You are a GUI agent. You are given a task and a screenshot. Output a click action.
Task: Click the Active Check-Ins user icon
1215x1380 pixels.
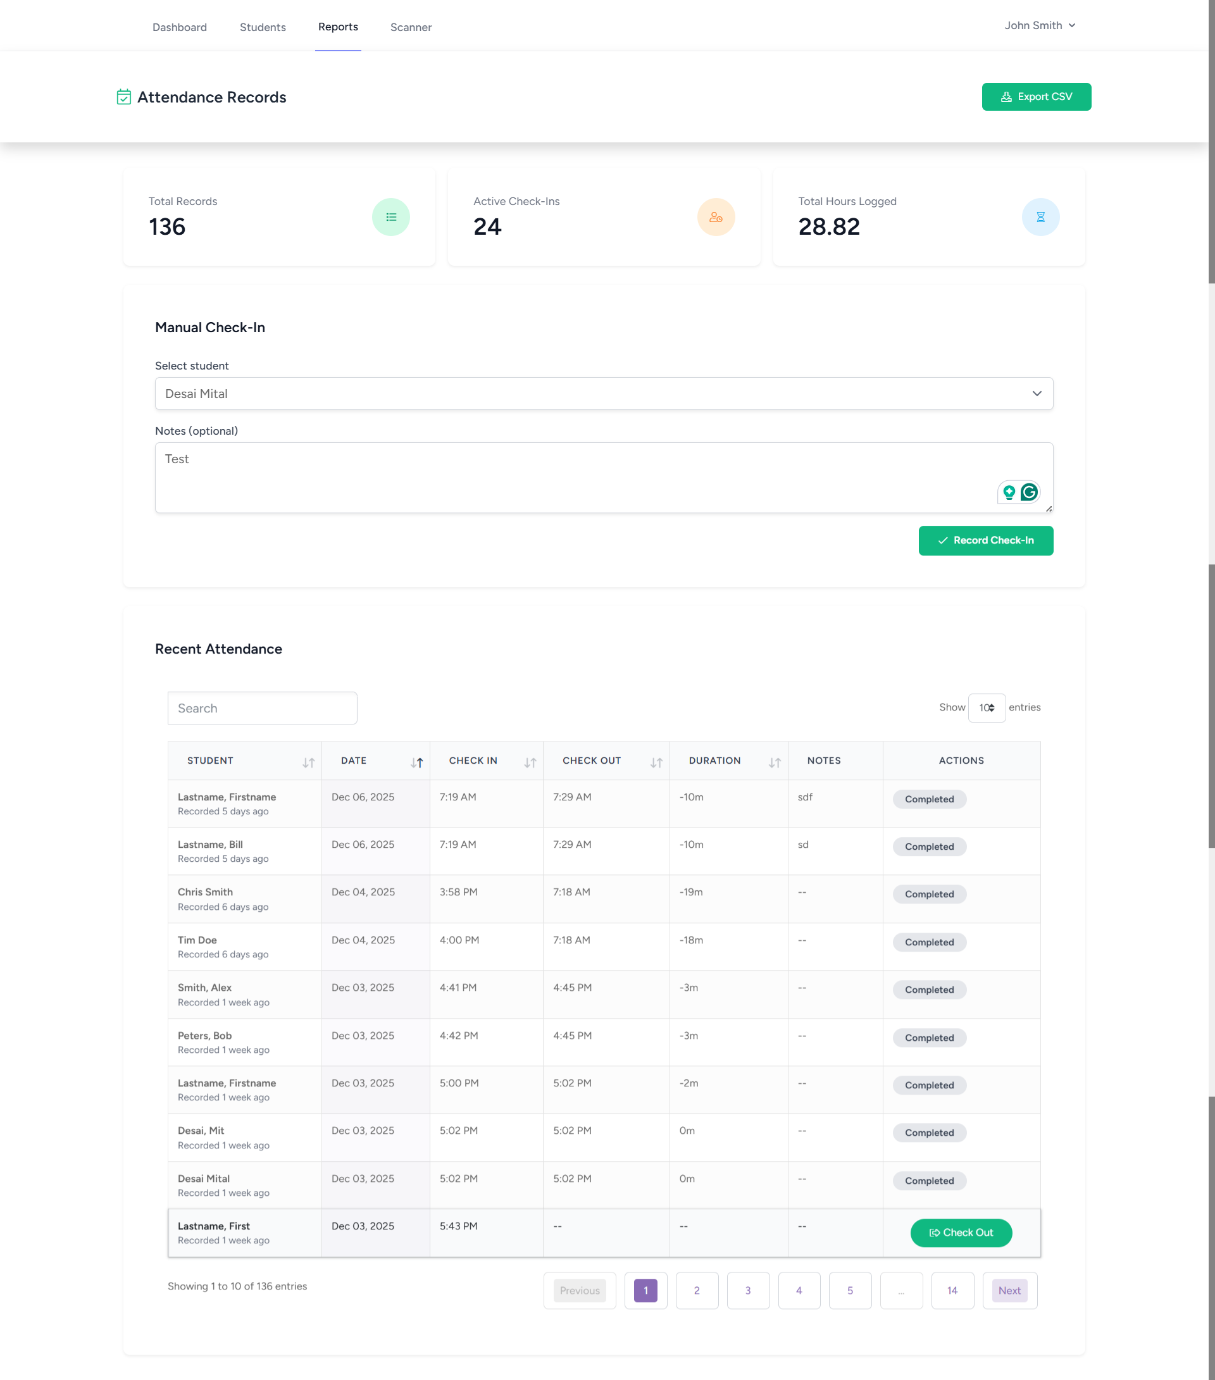coord(715,217)
